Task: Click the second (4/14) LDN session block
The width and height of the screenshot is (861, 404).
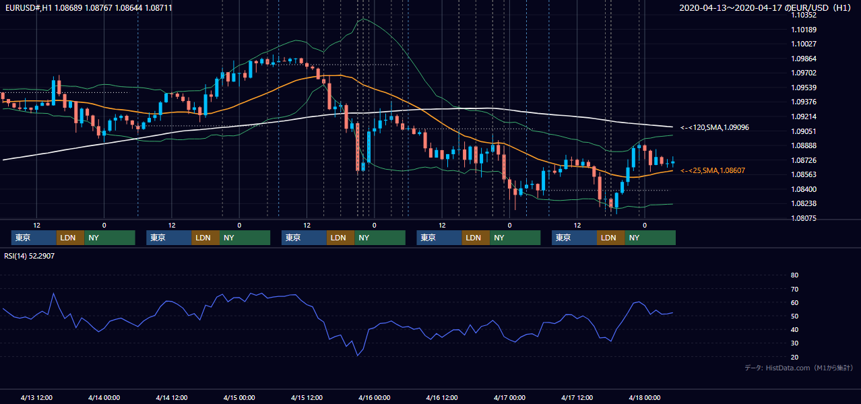Action: [205, 238]
